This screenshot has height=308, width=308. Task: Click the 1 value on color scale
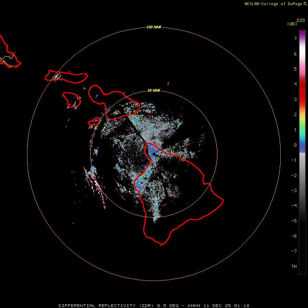[x=295, y=130]
